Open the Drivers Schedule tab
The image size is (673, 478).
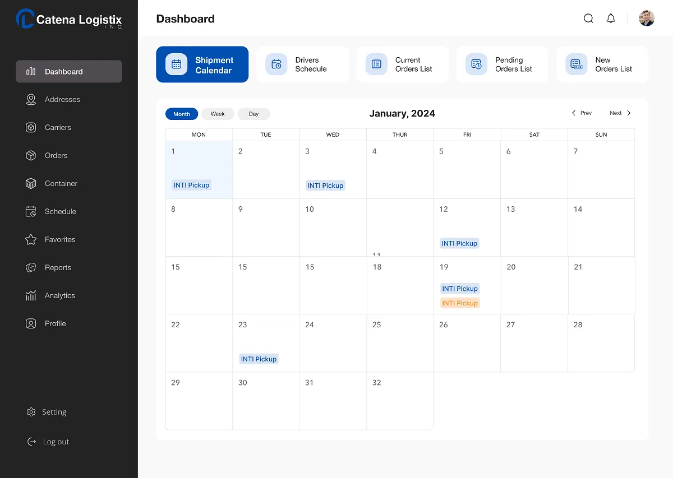point(302,64)
